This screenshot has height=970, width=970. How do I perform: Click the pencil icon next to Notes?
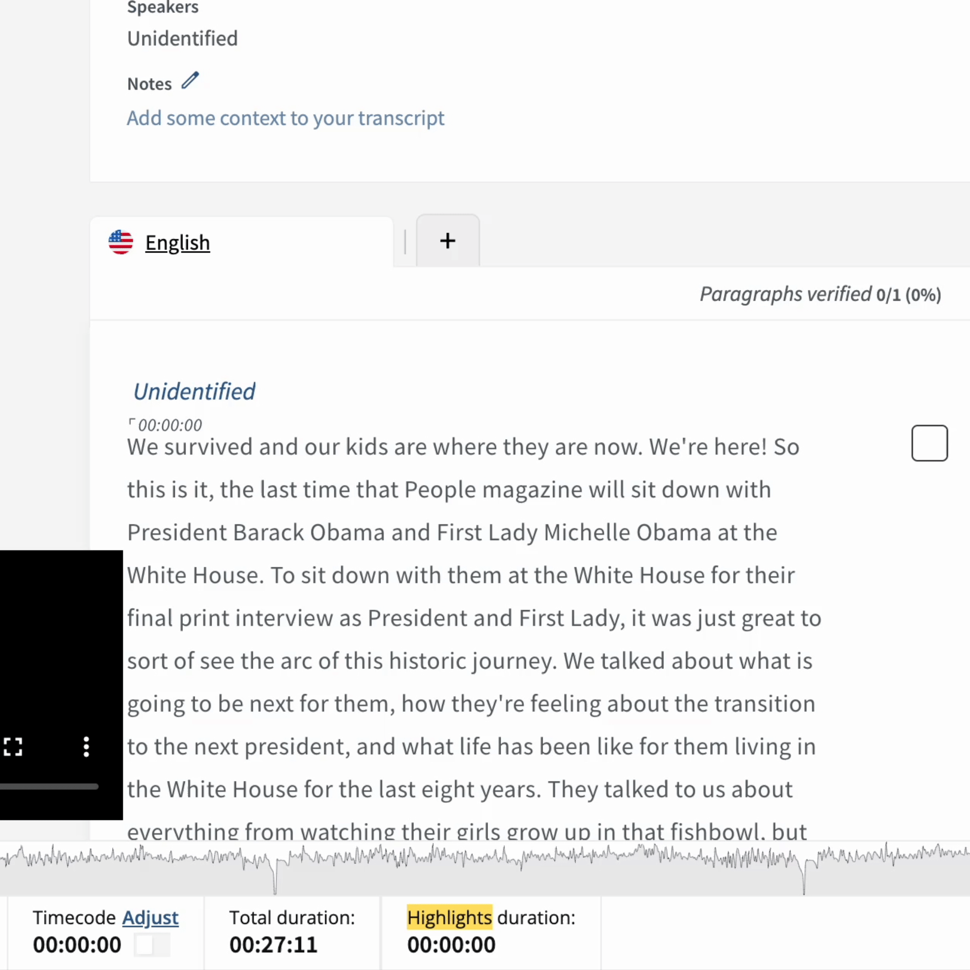pyautogui.click(x=190, y=81)
